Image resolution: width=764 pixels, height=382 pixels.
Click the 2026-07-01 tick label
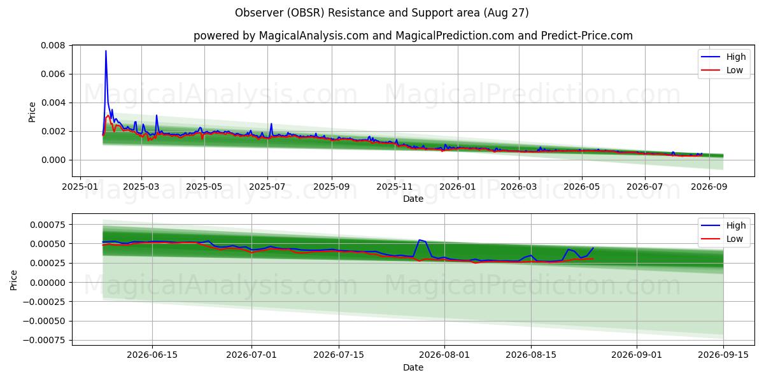click(x=252, y=356)
